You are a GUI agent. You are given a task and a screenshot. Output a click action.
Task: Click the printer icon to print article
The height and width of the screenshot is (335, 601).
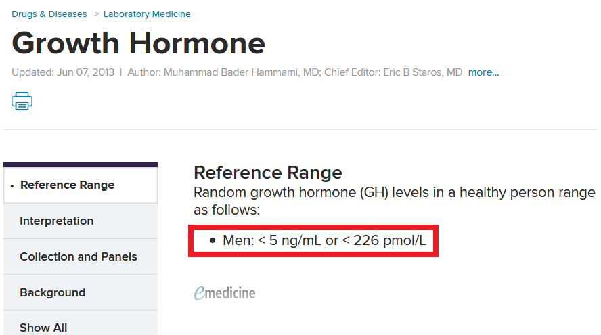(x=22, y=101)
